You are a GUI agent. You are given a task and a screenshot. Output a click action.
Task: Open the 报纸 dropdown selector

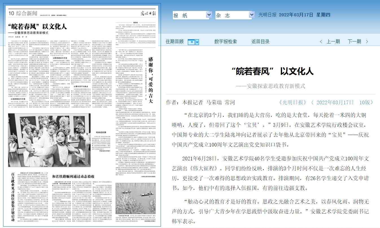click(x=192, y=15)
